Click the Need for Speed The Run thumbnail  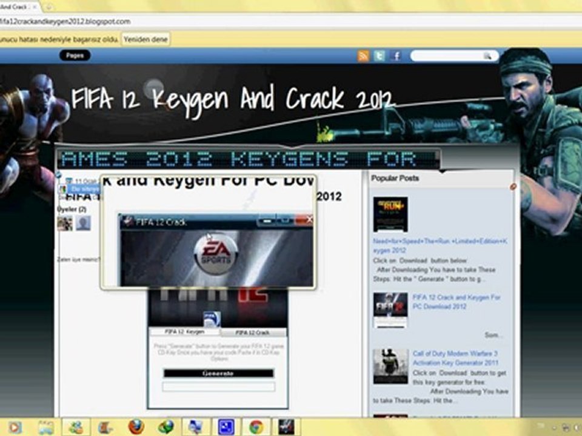click(390, 214)
